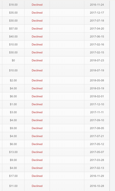This screenshot has width=115, height=191.
Task: Click date 2017-06-15
Action: point(97,36)
